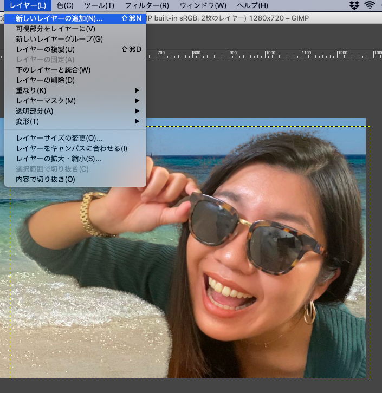The image size is (382, 393).
Task: Choose 新しいレイヤーの追加(N)... menu item
Action: pos(75,18)
